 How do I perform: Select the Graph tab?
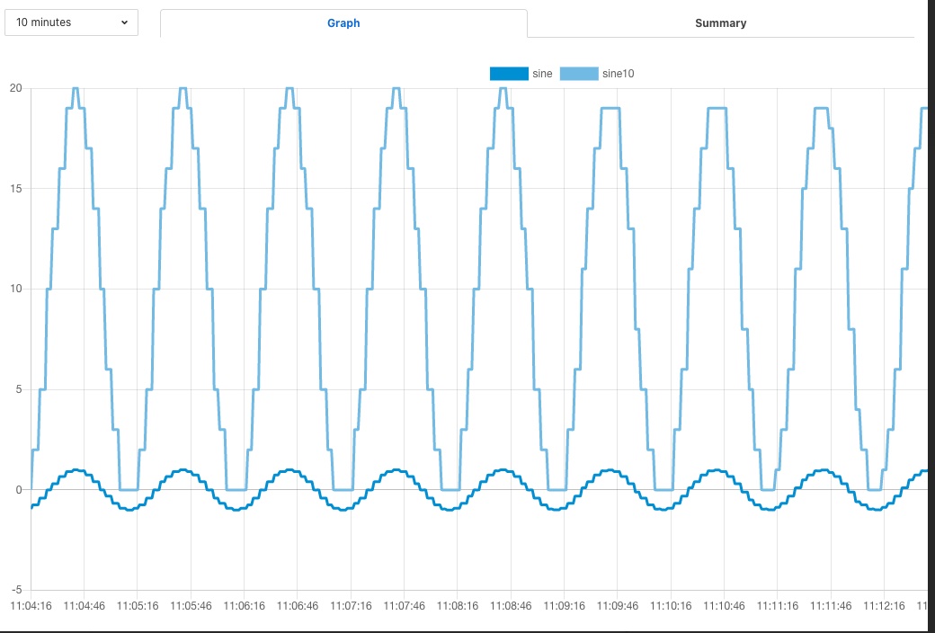pyautogui.click(x=343, y=23)
